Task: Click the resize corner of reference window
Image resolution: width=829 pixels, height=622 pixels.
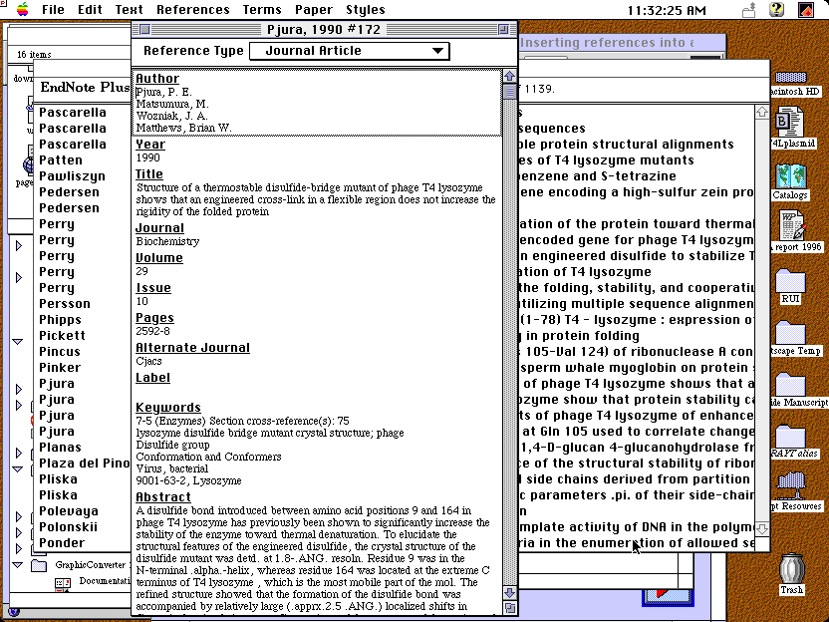Action: pos(510,608)
